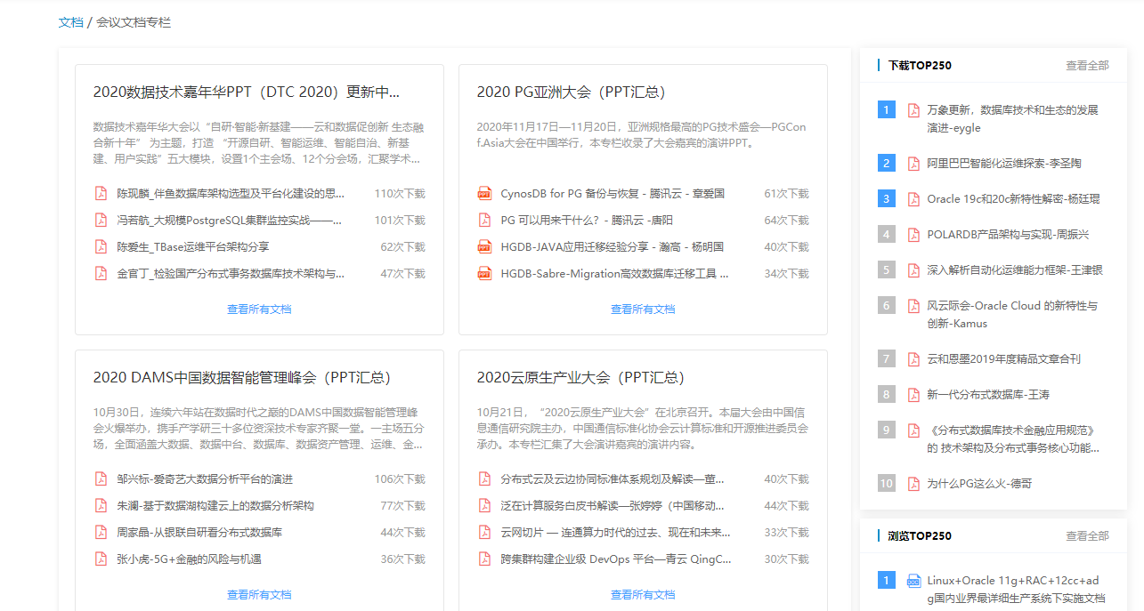Screen dimensions: 1144x611
Task: Open 查看全部 next to 下载TOP250
Action: coord(1086,65)
